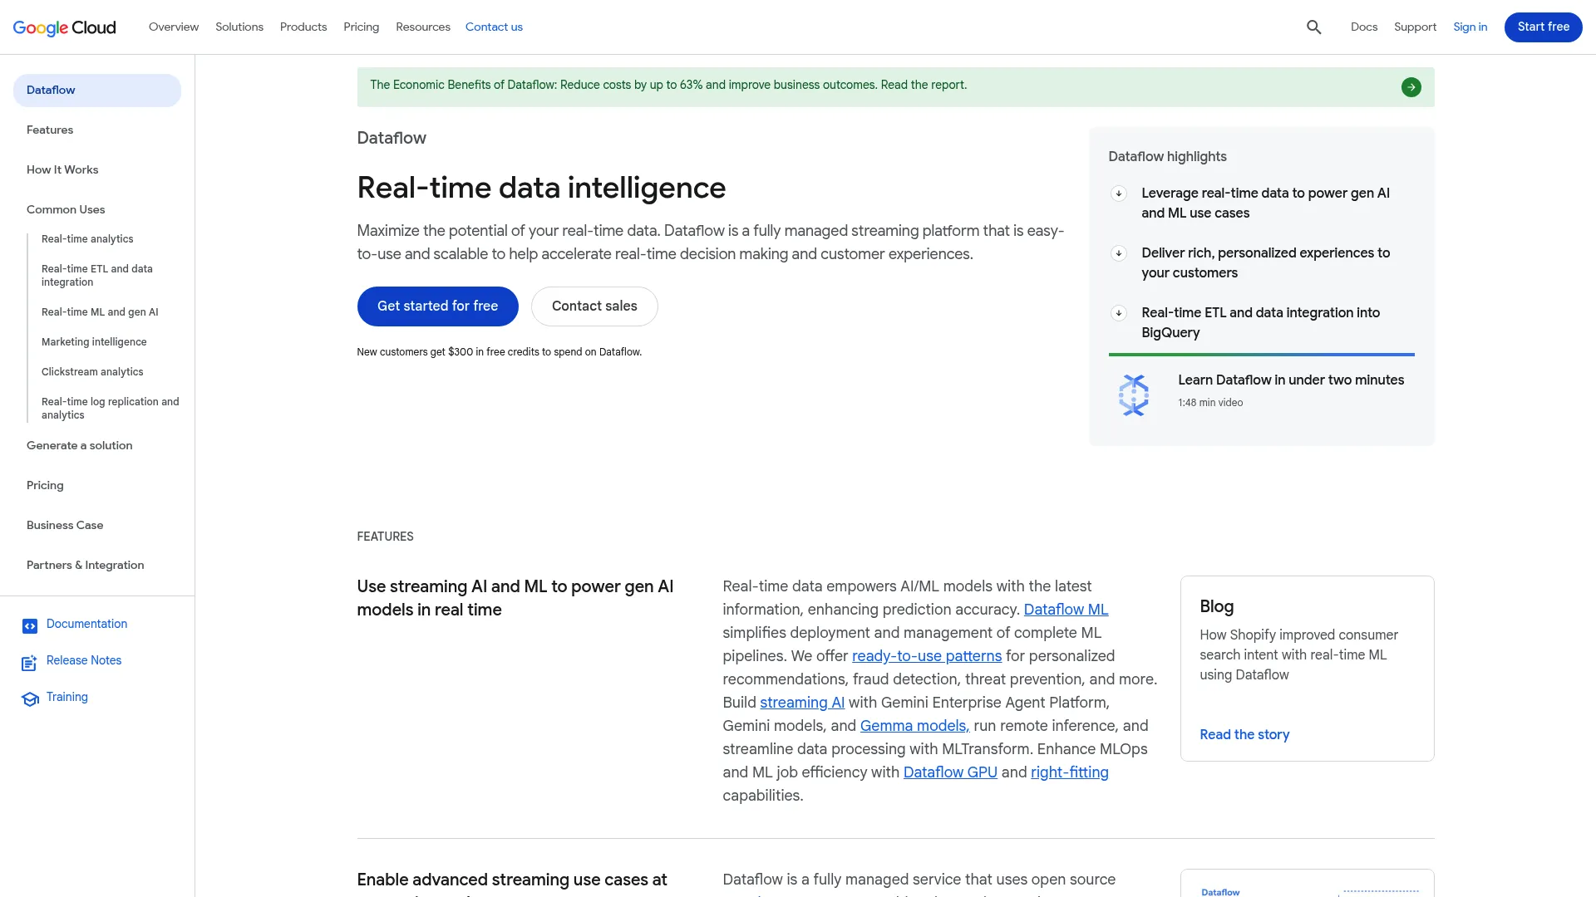Open the Pricing top navigation item
Image resolution: width=1596 pixels, height=897 pixels.
[362, 27]
